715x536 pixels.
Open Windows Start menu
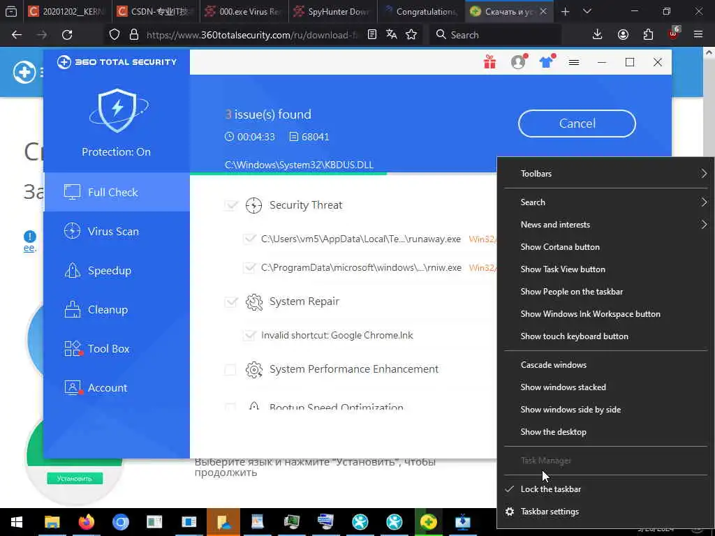[x=17, y=522]
